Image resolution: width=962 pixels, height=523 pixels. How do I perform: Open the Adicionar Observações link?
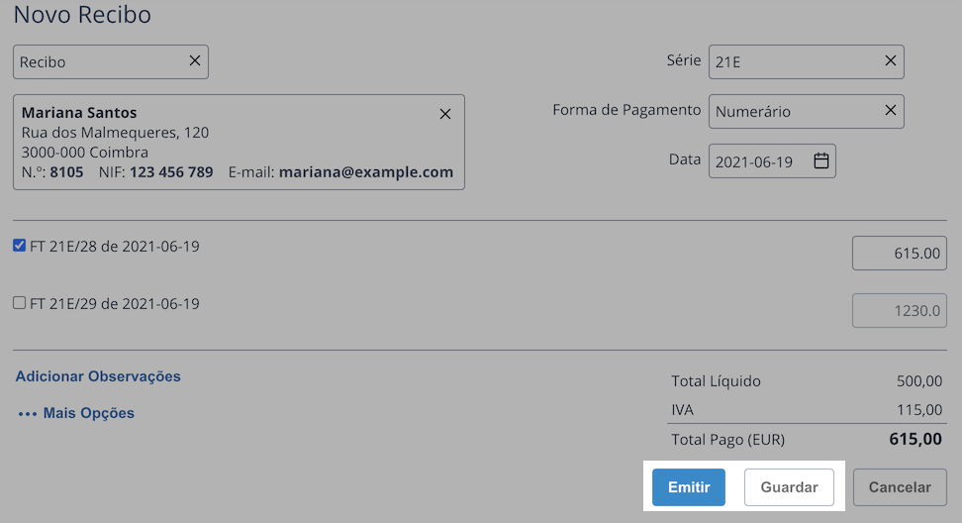tap(98, 376)
